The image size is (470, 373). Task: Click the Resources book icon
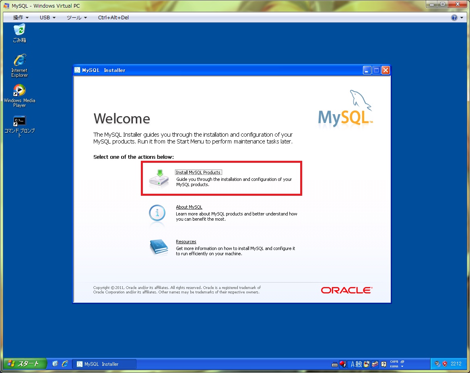coord(159,247)
